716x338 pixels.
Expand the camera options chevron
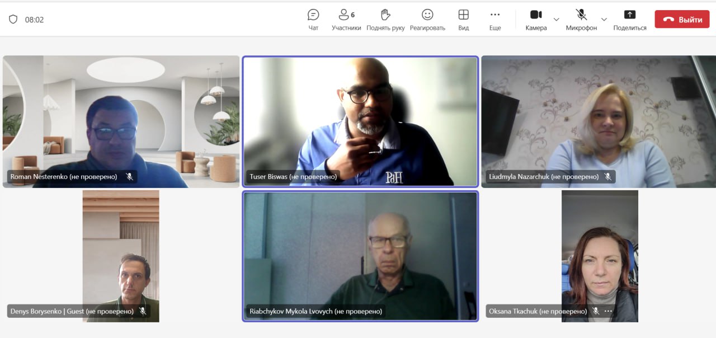(x=556, y=20)
